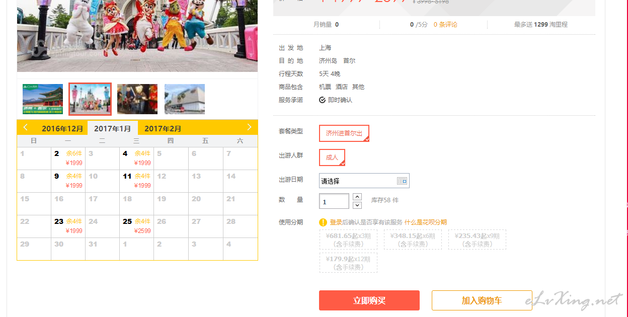
Task: Open the 出游日期 date dropdown
Action: coord(364,181)
